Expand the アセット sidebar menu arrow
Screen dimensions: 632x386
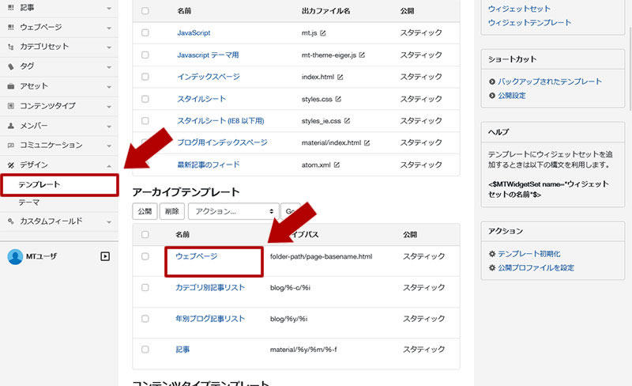(x=109, y=87)
